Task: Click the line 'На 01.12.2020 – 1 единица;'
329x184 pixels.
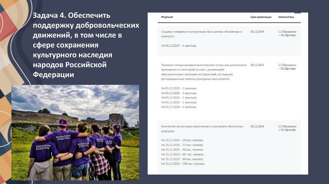Action: tap(179, 88)
